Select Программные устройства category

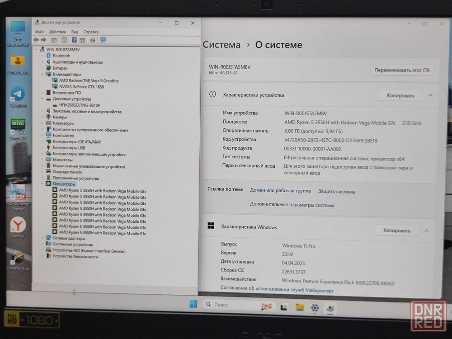[x=75, y=178]
